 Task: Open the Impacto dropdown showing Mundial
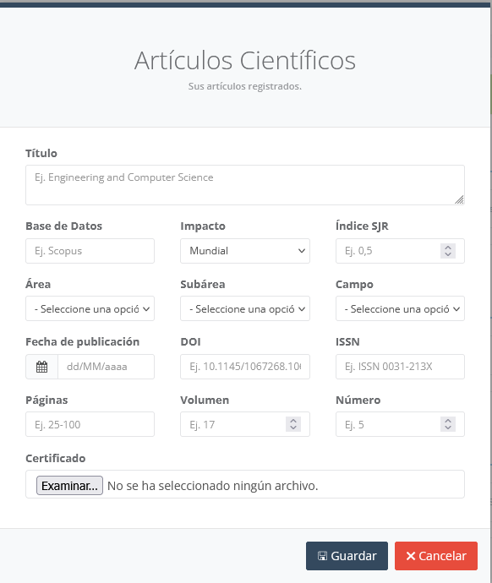pyautogui.click(x=245, y=251)
